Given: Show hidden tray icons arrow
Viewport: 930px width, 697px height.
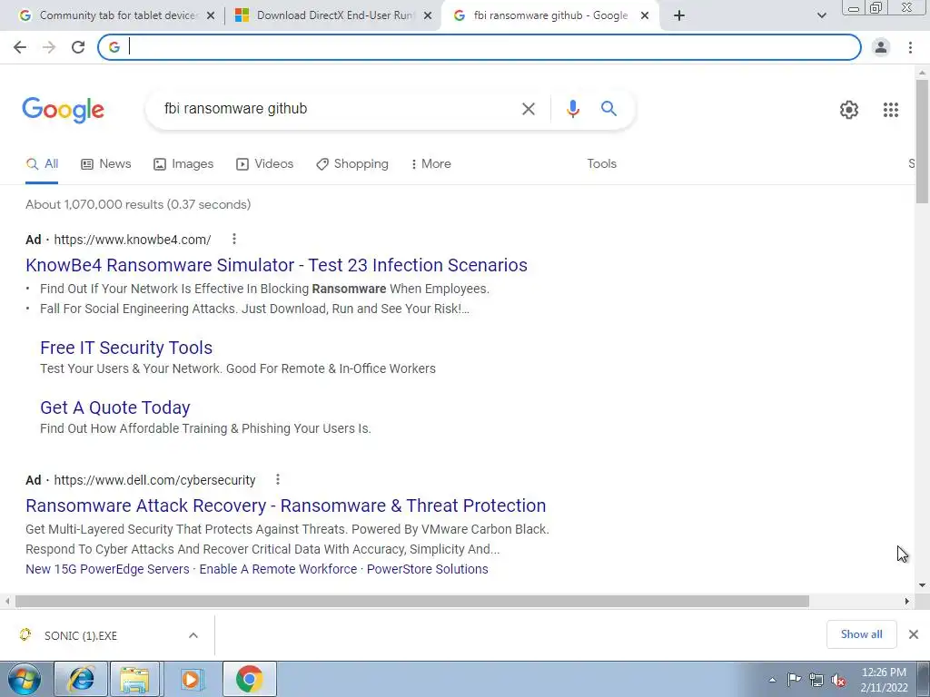Looking at the screenshot, I should [772, 680].
